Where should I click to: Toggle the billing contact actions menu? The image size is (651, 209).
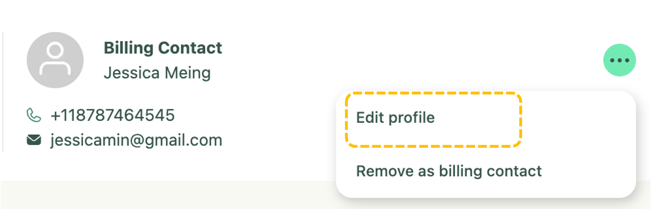click(x=619, y=60)
